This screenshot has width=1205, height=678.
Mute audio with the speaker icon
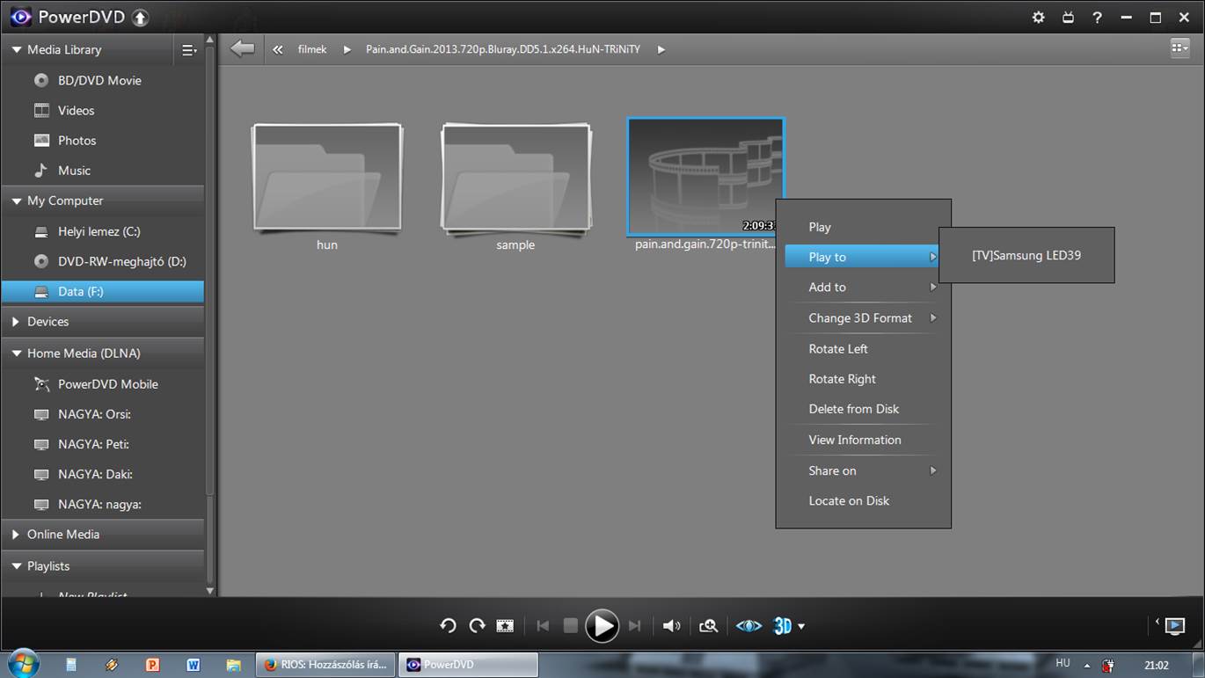click(672, 626)
